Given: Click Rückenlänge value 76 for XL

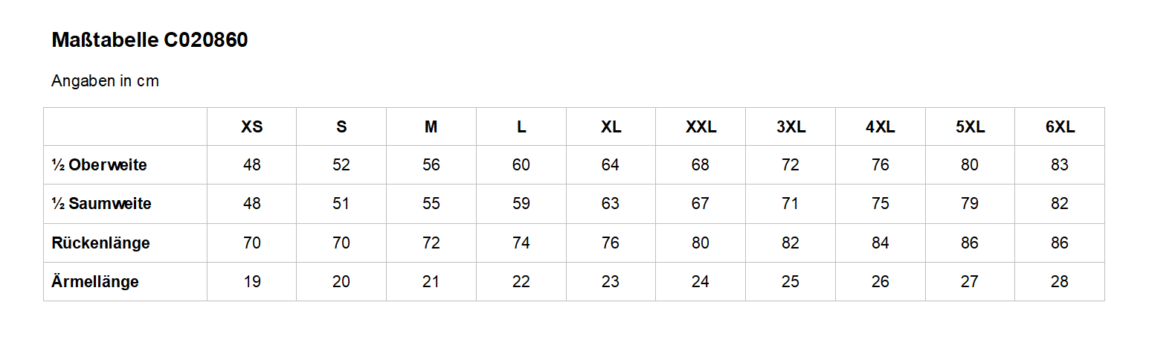Looking at the screenshot, I should tap(611, 243).
